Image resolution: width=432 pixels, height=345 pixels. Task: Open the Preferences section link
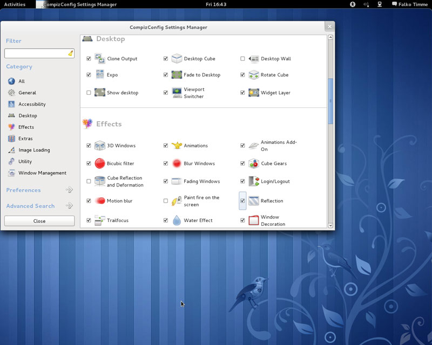click(23, 190)
